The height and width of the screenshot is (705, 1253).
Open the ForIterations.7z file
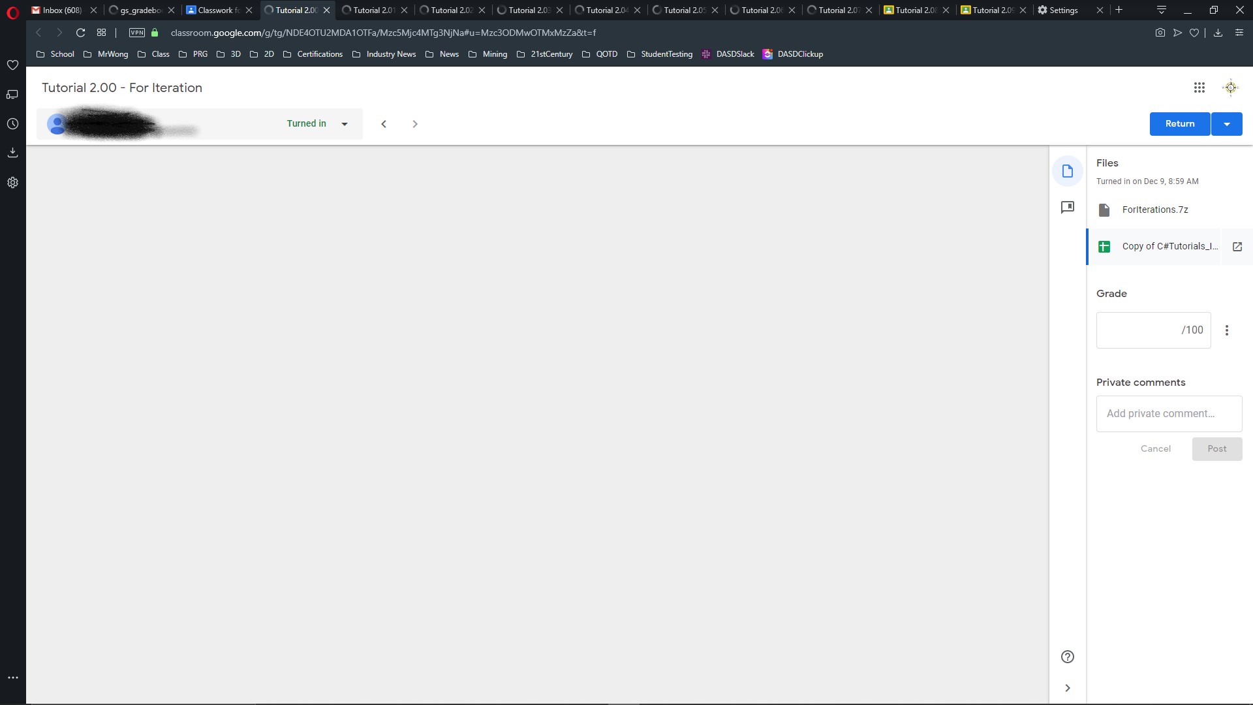[1154, 210]
